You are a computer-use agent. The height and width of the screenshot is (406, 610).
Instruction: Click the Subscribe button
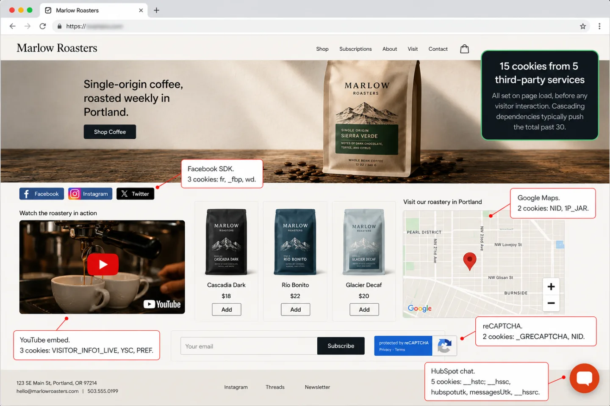tap(341, 346)
